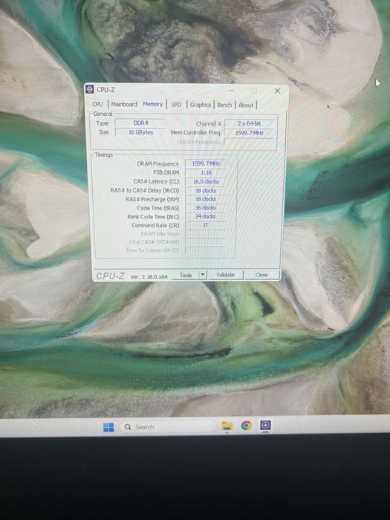The width and height of the screenshot is (390, 520).
Task: Switch to the Mainboard tab
Action: tap(124, 104)
